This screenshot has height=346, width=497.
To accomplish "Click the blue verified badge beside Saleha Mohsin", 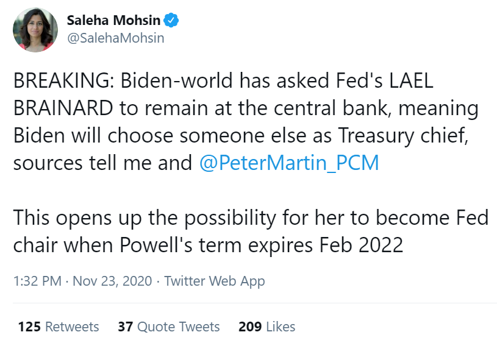I will click(x=172, y=21).
